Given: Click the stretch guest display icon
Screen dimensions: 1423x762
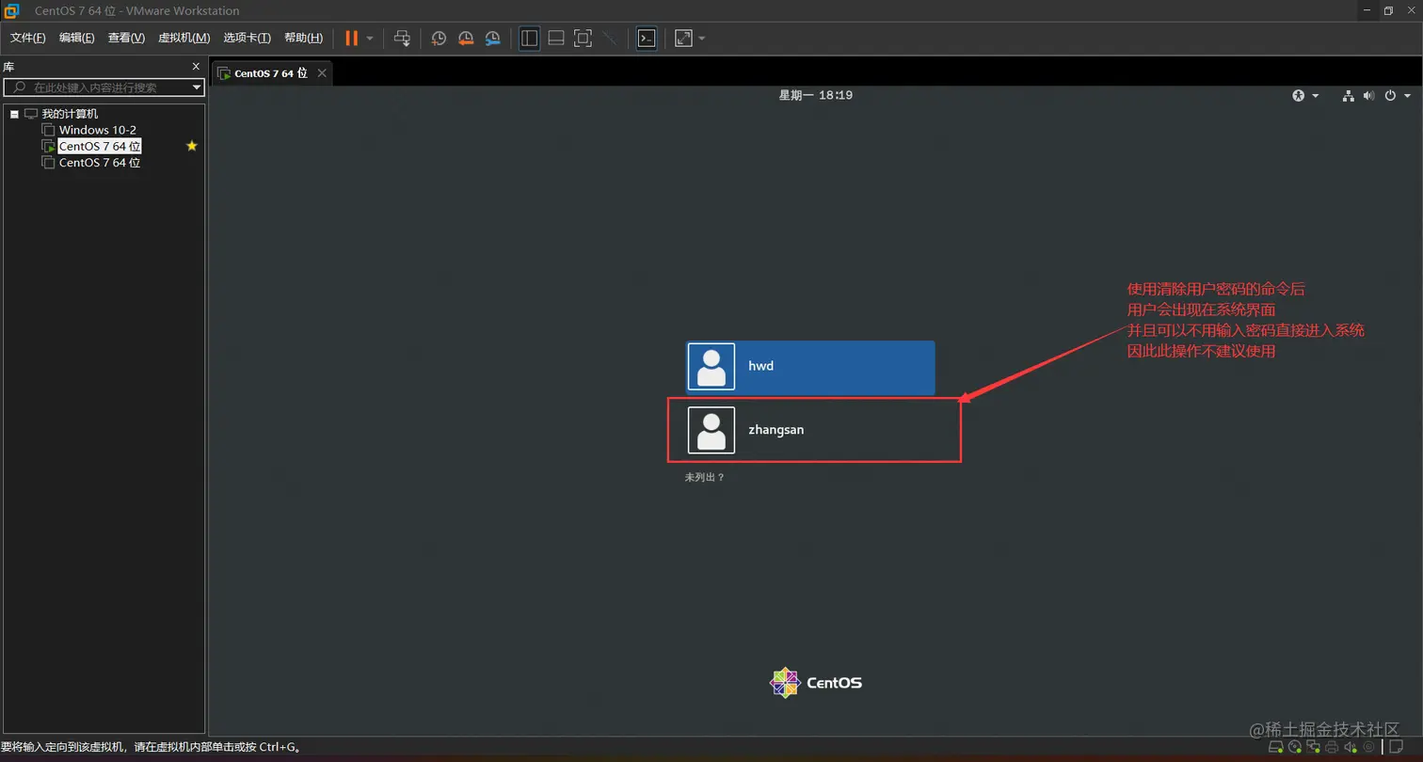Looking at the screenshot, I should pyautogui.click(x=684, y=38).
